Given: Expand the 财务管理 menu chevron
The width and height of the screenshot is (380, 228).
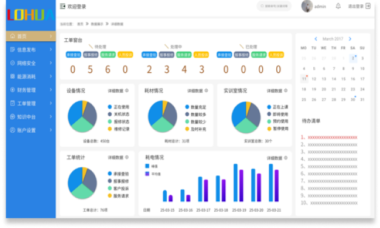Looking at the screenshot, I should point(50,90).
